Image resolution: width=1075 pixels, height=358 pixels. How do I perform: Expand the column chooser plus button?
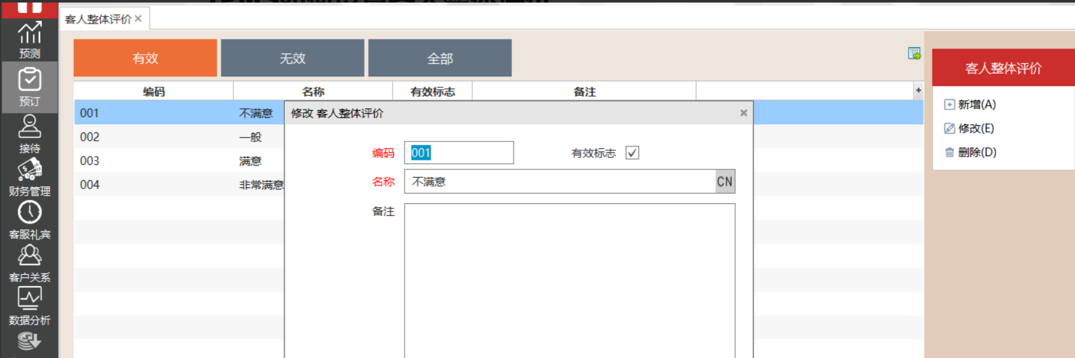(918, 90)
